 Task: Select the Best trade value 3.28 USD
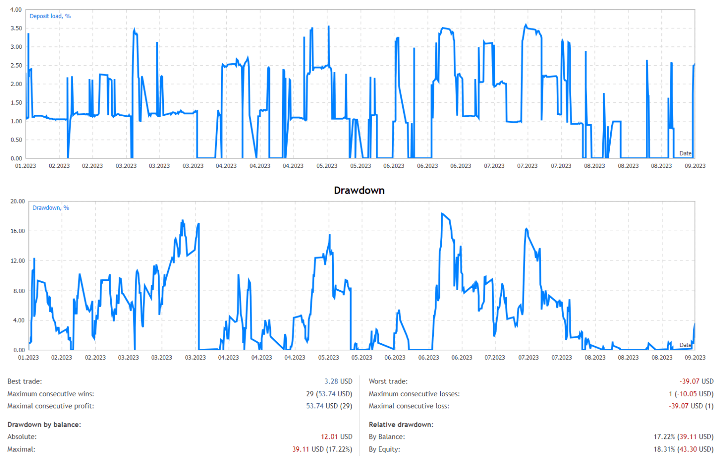(338, 381)
